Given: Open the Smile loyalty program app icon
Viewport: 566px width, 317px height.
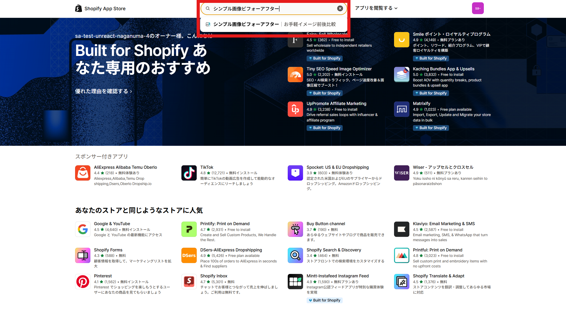Looking at the screenshot, I should [x=401, y=39].
